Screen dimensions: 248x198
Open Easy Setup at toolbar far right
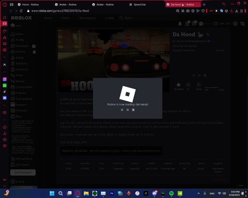[242, 11]
